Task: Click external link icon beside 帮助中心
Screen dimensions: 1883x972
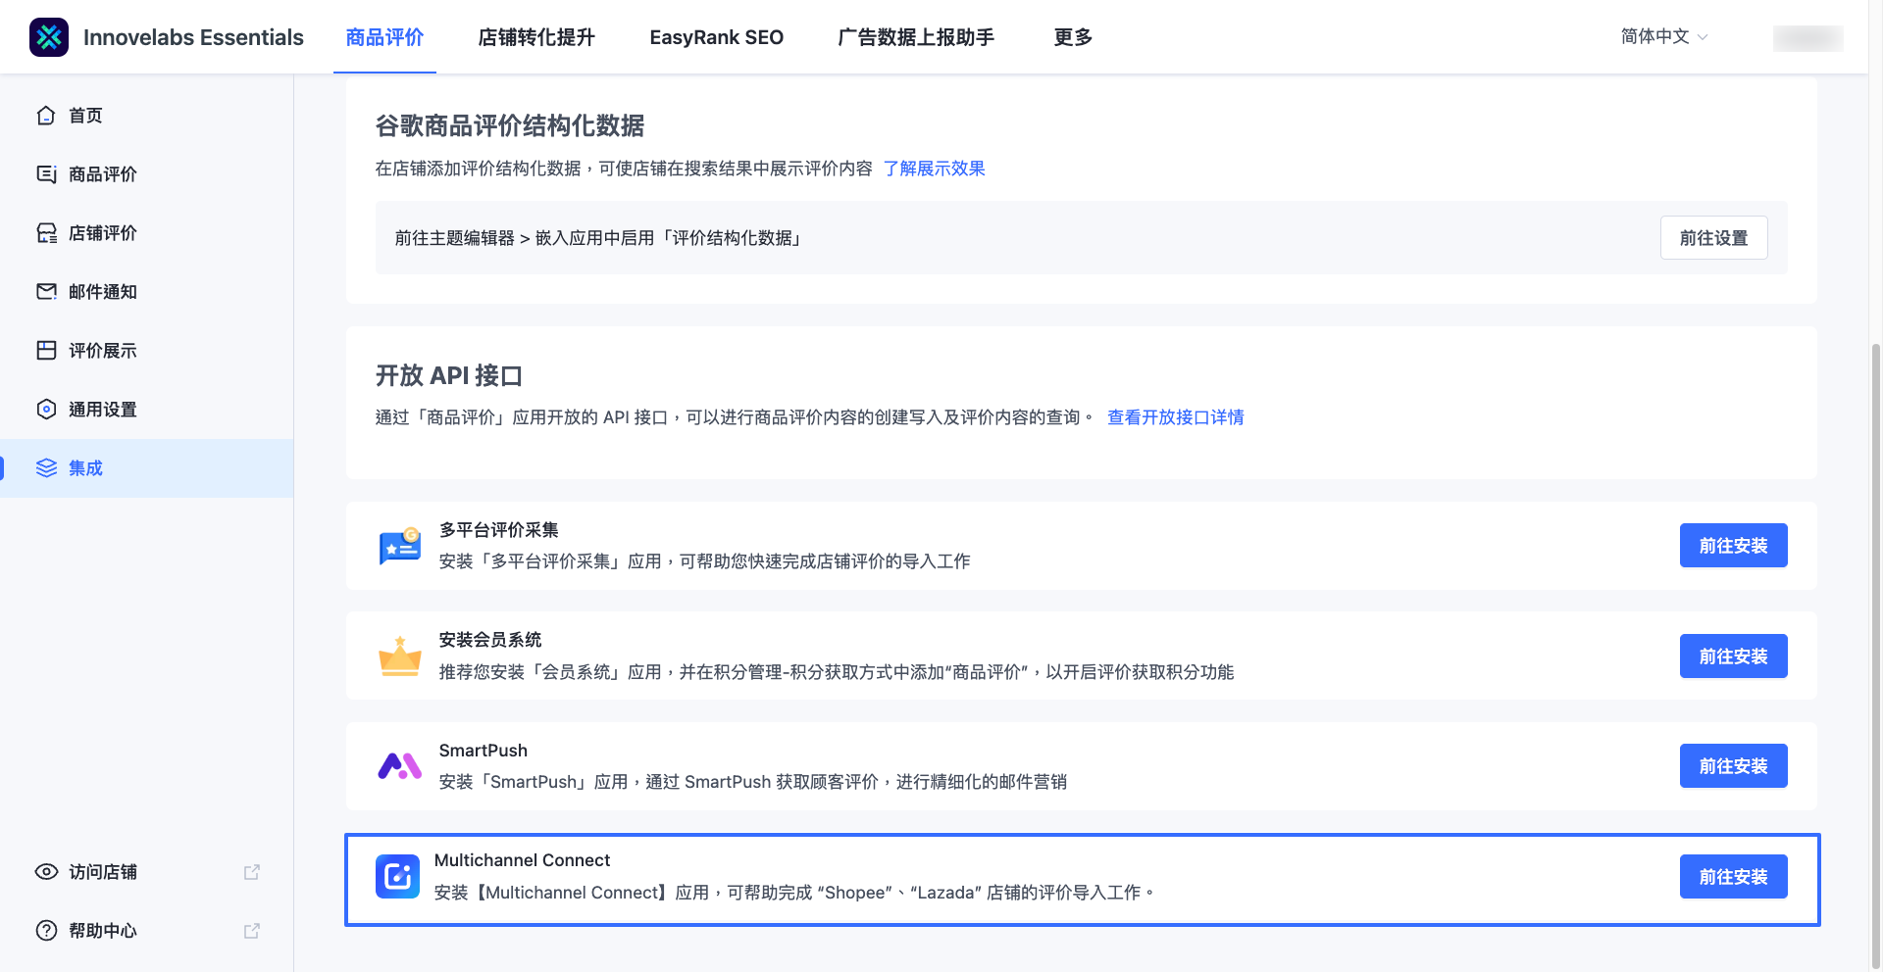Action: tap(252, 931)
